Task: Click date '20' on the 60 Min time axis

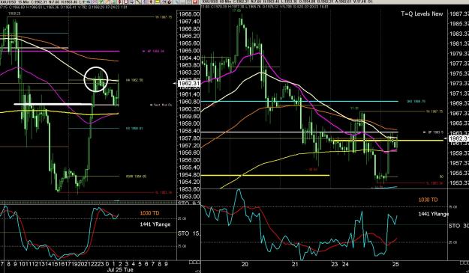Action: point(245,264)
